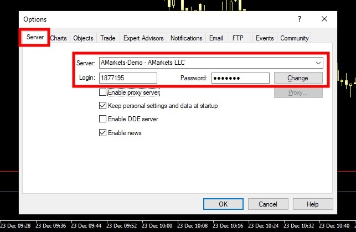This screenshot has height=232, width=356.
Task: Uncheck the Enable news option
Action: point(102,133)
